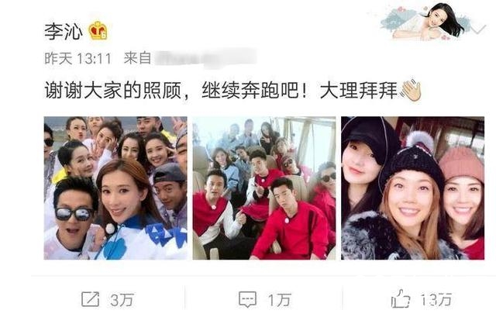Image resolution: width=496 pixels, height=317 pixels.
Task: Open the three women beanie photo
Action: pyautogui.click(x=412, y=188)
